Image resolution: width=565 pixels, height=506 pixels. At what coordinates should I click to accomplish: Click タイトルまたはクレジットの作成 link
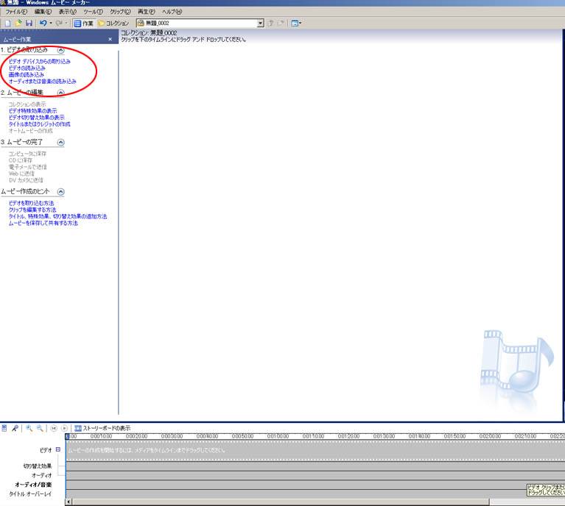(40, 124)
